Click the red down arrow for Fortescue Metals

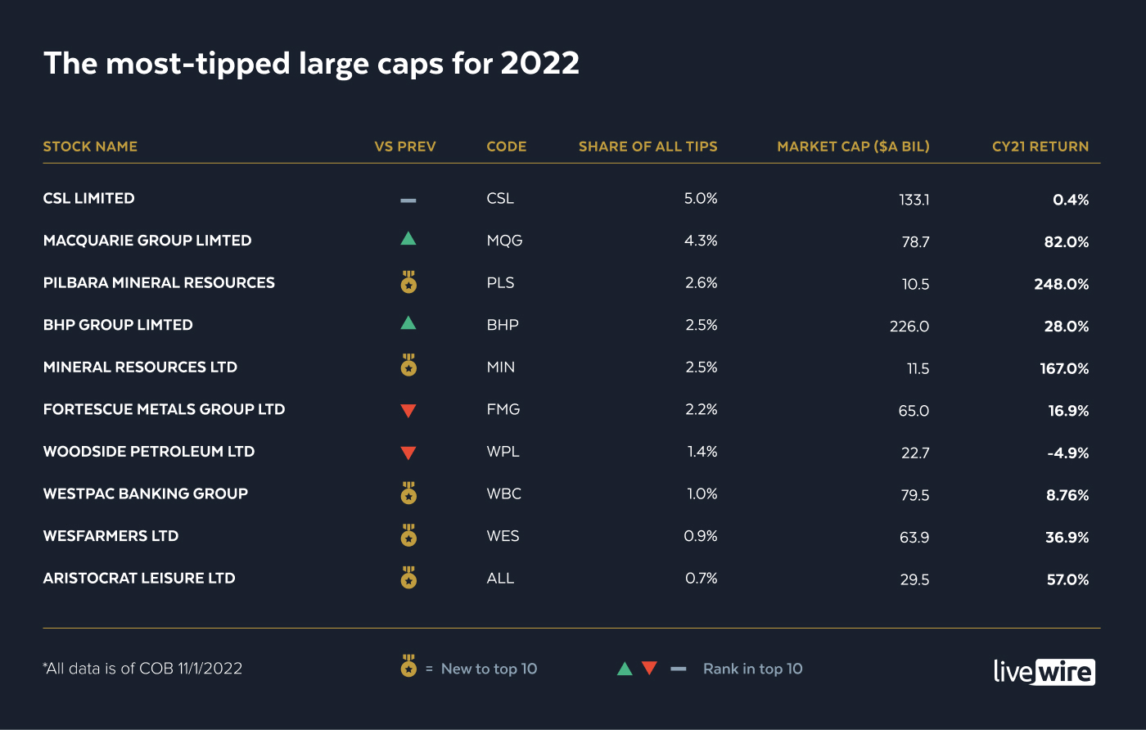(408, 411)
